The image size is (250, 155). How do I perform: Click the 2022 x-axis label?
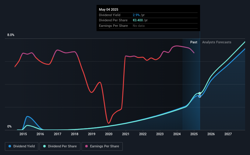pyautogui.click(x=143, y=134)
